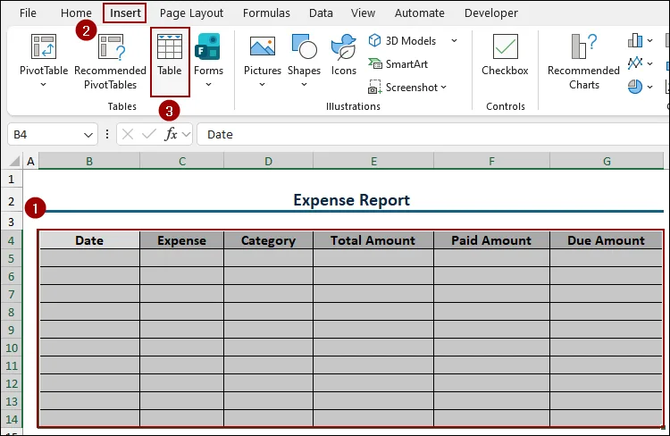Select column D header
Screen dimensions: 670x436
[x=268, y=161]
